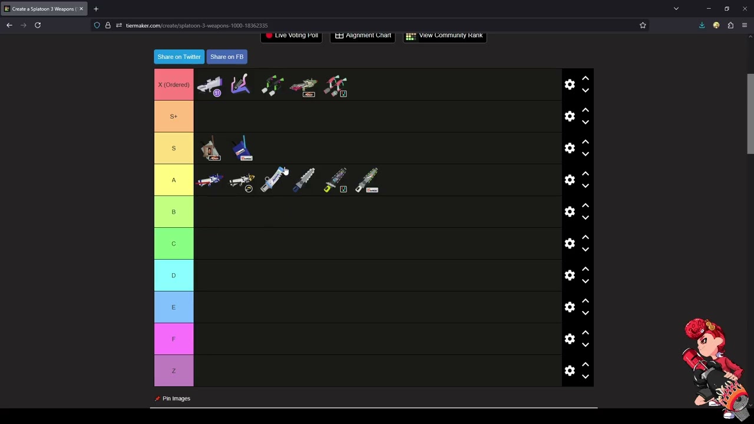Open settings gear for D tier
The height and width of the screenshot is (424, 754).
tap(570, 276)
